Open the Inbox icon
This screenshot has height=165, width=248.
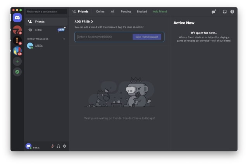point(225,12)
